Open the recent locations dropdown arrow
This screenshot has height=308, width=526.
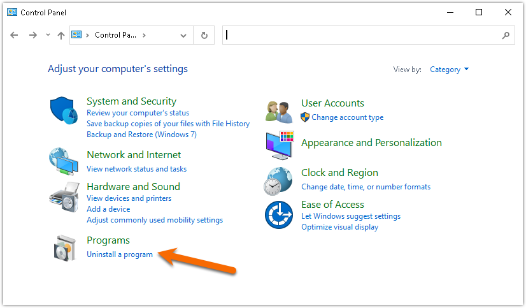(x=48, y=34)
